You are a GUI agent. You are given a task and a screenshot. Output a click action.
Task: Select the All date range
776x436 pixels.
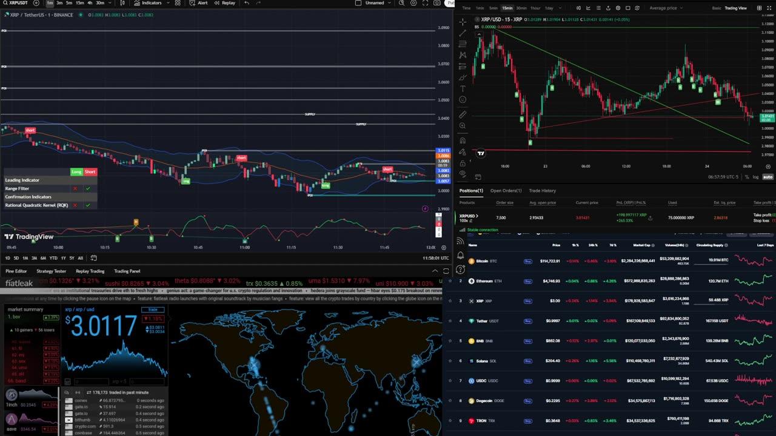[80, 258]
